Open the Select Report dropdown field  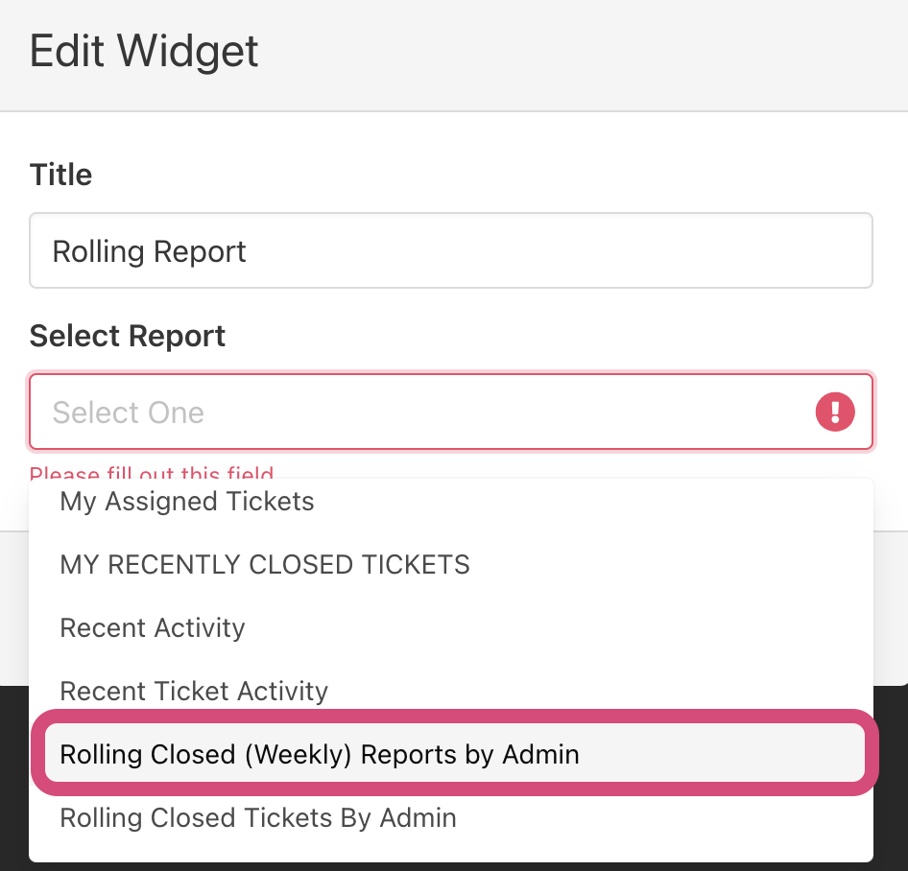(x=422, y=412)
